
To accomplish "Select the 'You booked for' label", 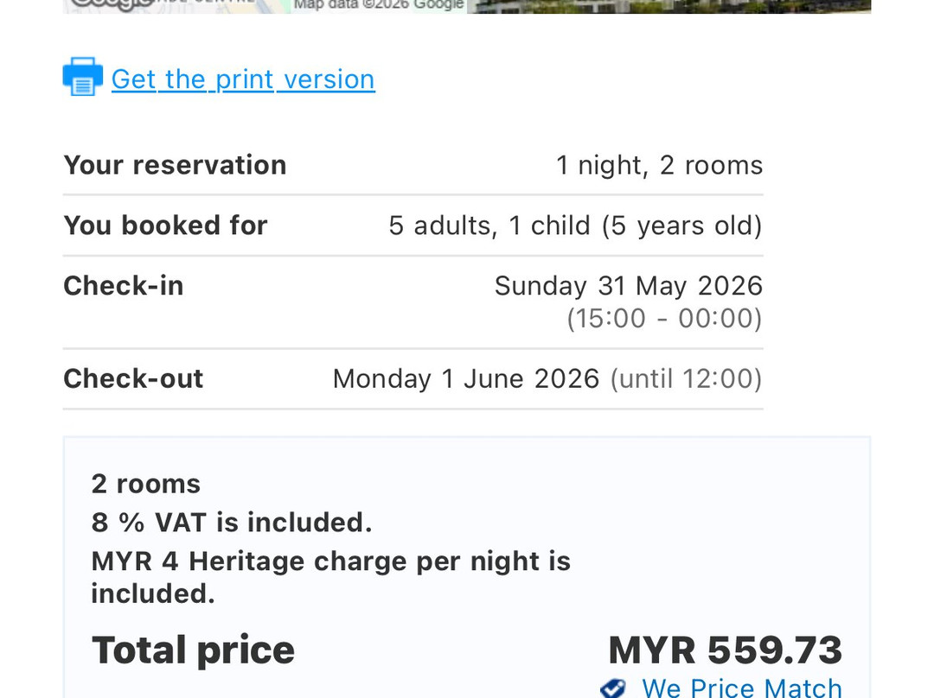I will pyautogui.click(x=165, y=225).
